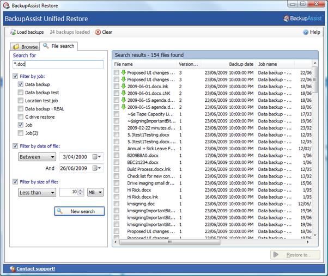Open the Contact support link
Image resolution: width=328 pixels, height=276 pixels.
35,269
